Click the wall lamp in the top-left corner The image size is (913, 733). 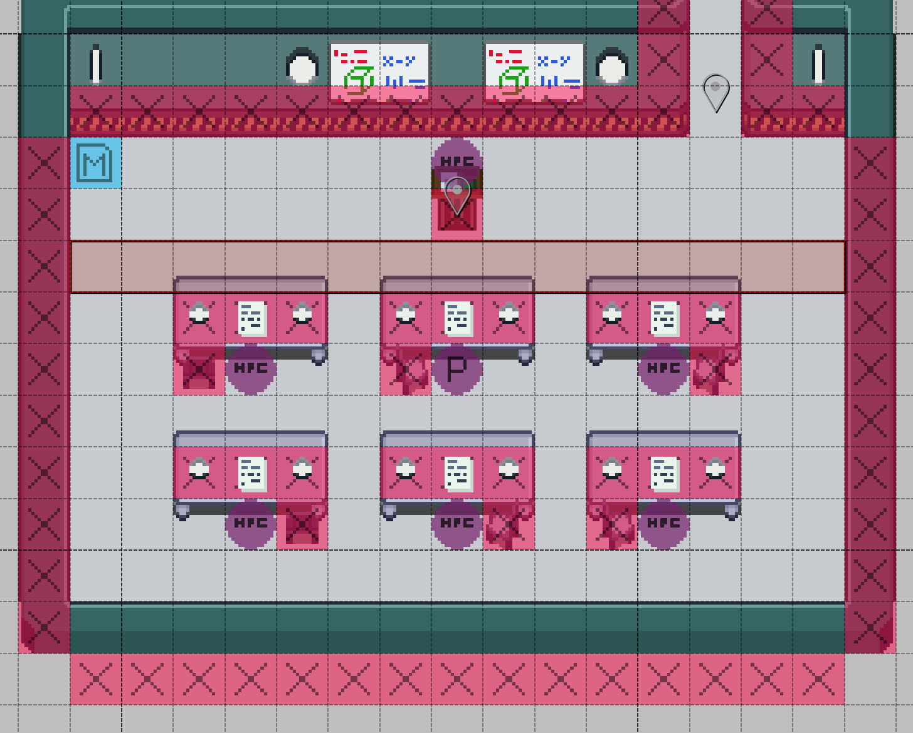coord(96,64)
